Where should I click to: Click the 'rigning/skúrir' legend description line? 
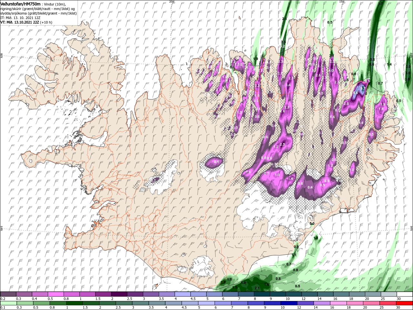[38, 9]
